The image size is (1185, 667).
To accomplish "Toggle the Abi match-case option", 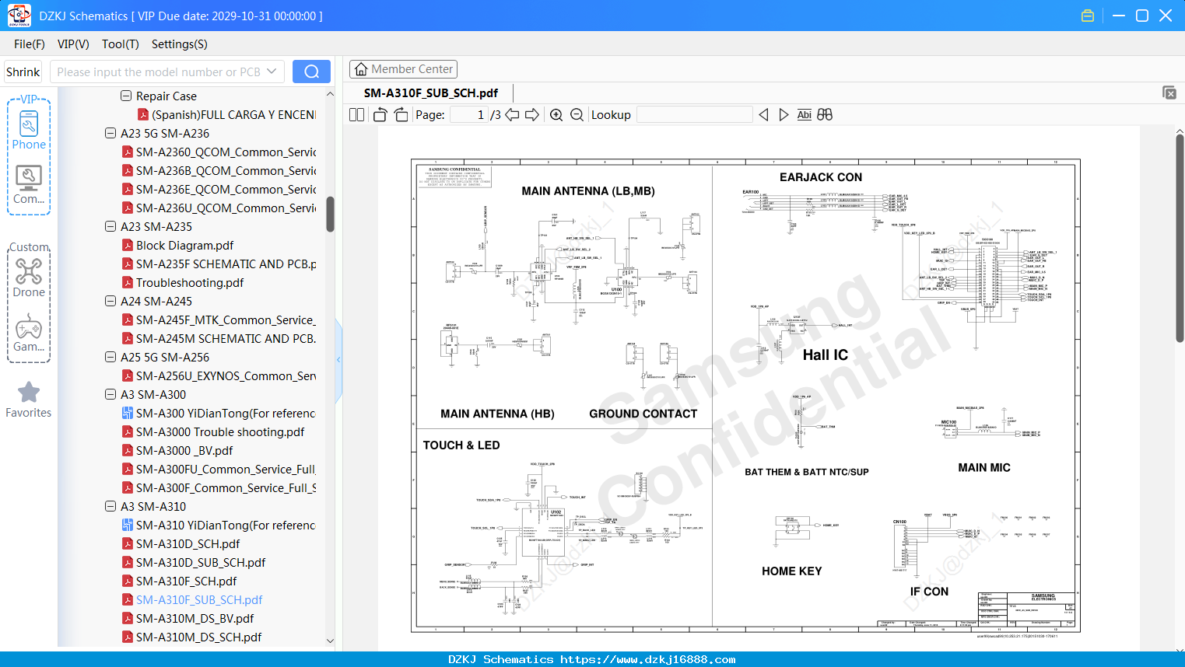I will click(804, 114).
